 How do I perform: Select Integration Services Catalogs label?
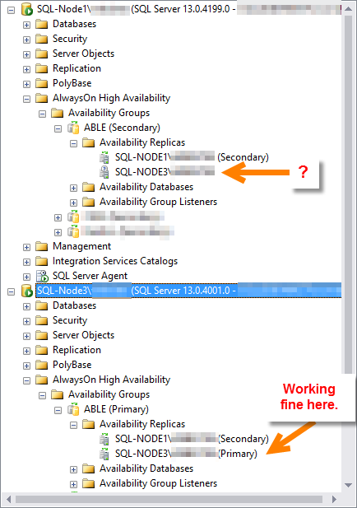[115, 261]
